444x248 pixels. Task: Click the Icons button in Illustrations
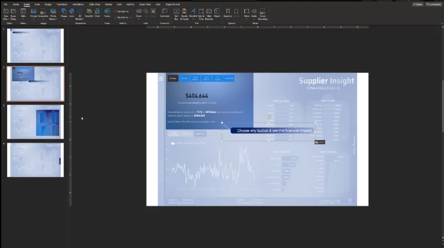point(72,13)
